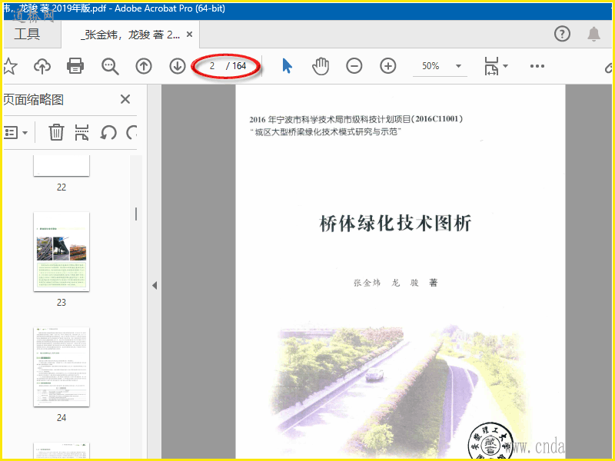Viewport: 615px width, 461px height.
Task: Rotate pages counterclockwise icon
Action: point(108,132)
